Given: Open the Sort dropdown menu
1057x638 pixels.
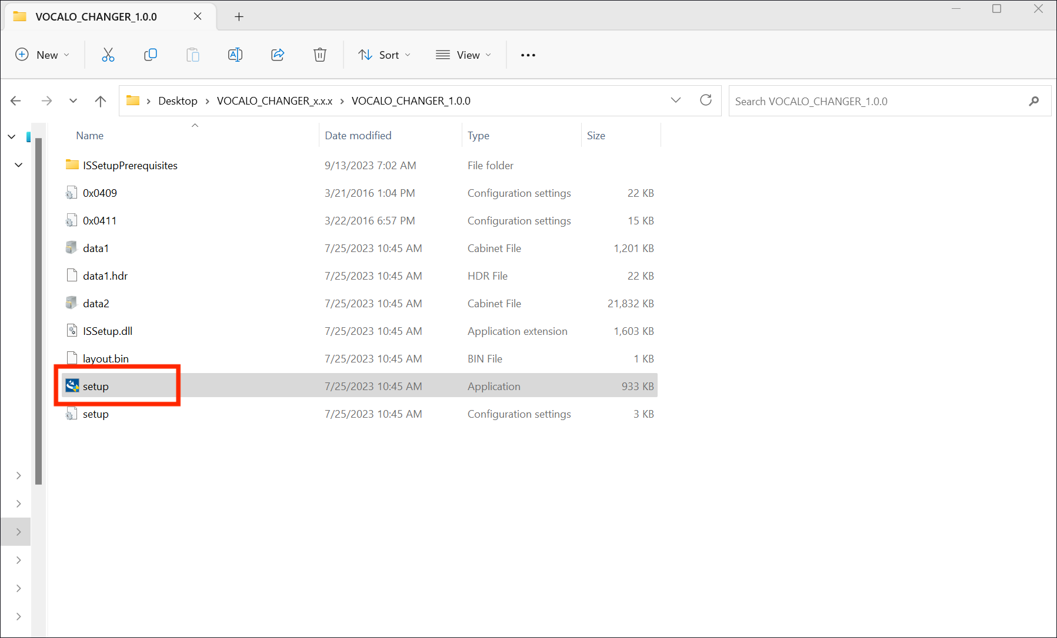Looking at the screenshot, I should 385,55.
